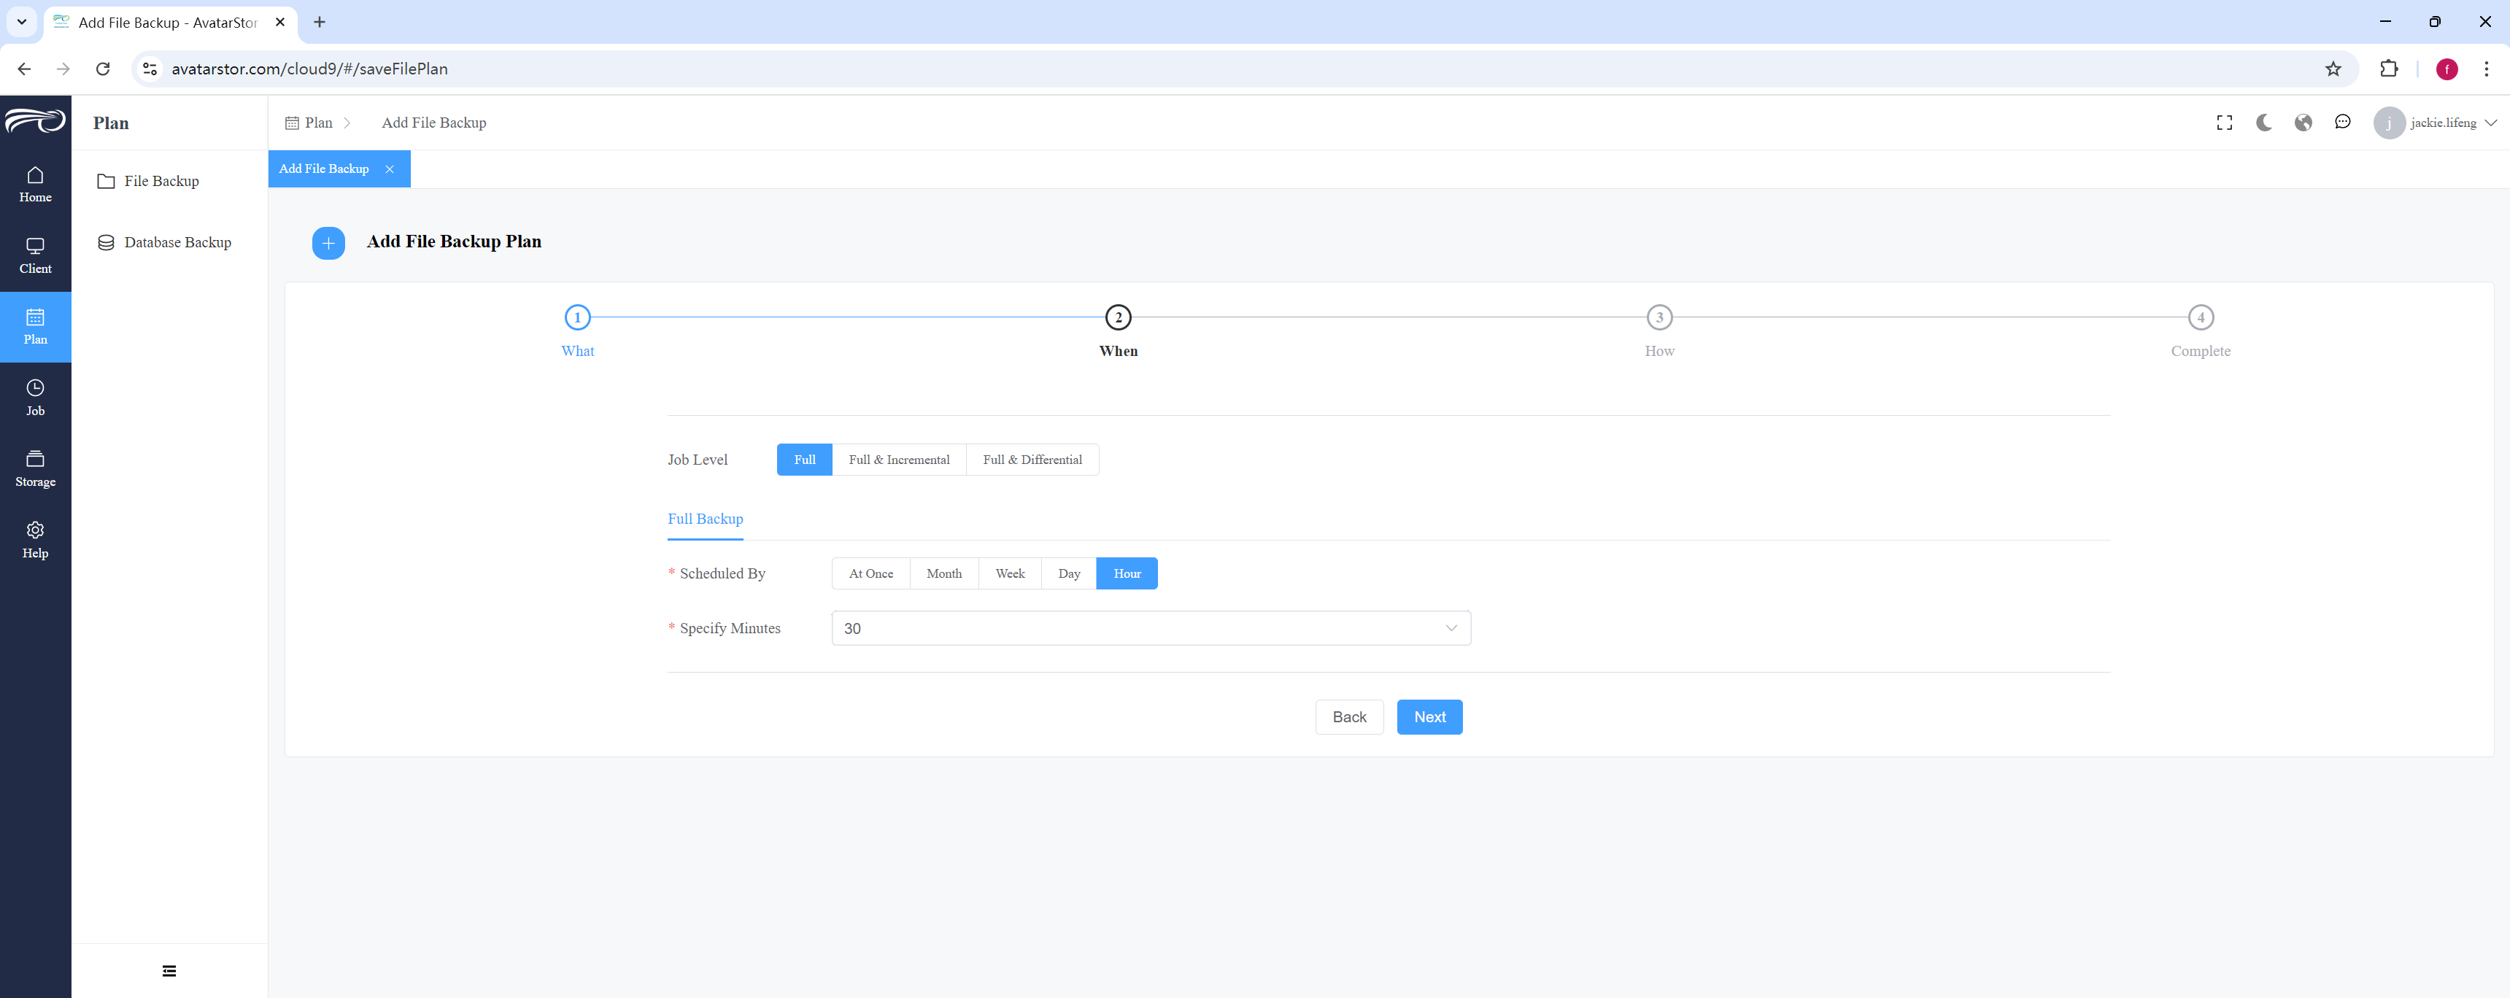This screenshot has width=2510, height=998.
Task: Schedule backup by Hour
Action: pyautogui.click(x=1127, y=574)
